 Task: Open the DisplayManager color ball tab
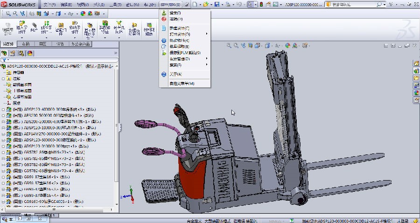tap(30, 53)
